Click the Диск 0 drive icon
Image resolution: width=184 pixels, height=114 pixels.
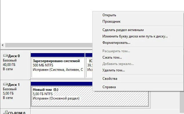[5, 55]
